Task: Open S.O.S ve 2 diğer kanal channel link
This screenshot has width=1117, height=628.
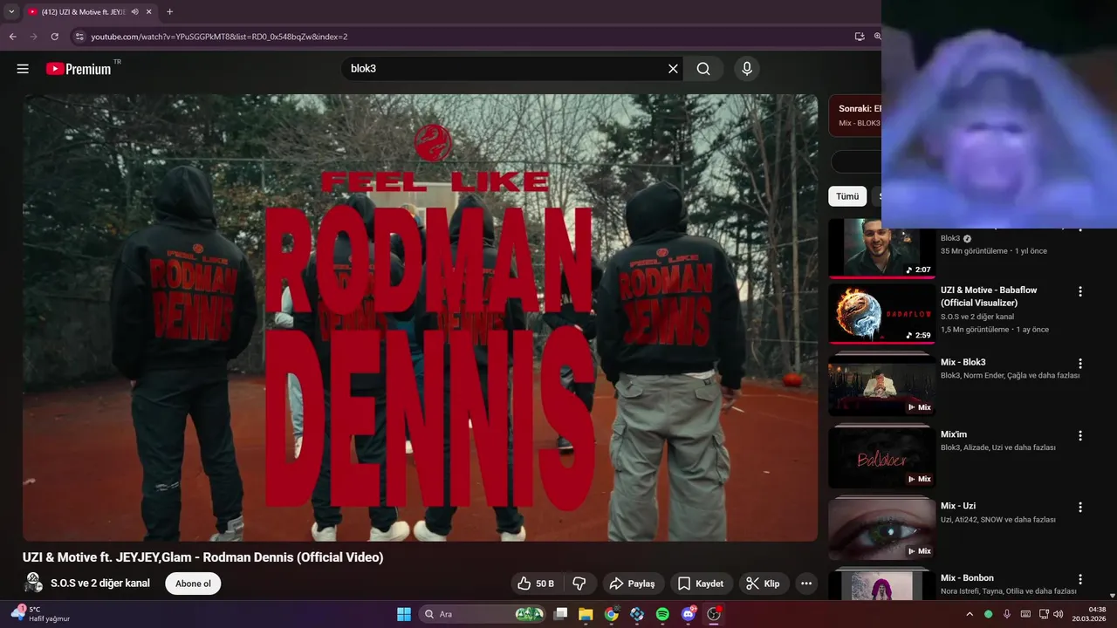Action: tap(100, 584)
